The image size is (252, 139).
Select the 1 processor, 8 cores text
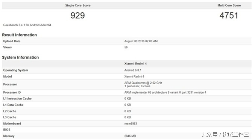point(137,86)
